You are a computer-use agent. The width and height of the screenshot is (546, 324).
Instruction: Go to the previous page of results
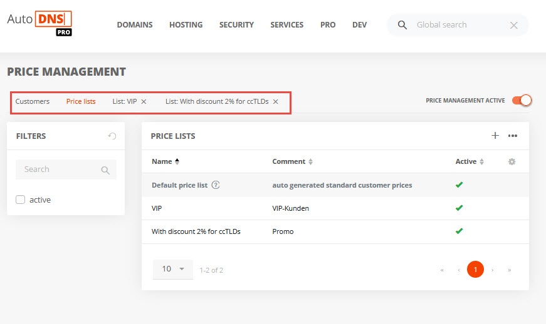click(459, 270)
